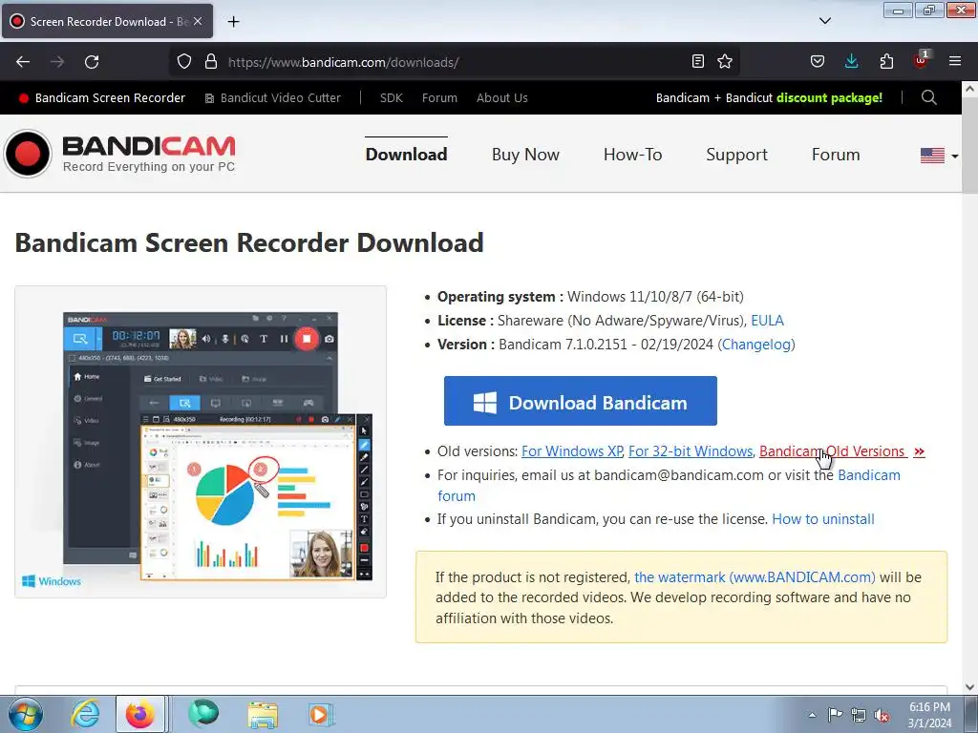Open a new browser tab
This screenshot has height=733, width=978.
[233, 22]
